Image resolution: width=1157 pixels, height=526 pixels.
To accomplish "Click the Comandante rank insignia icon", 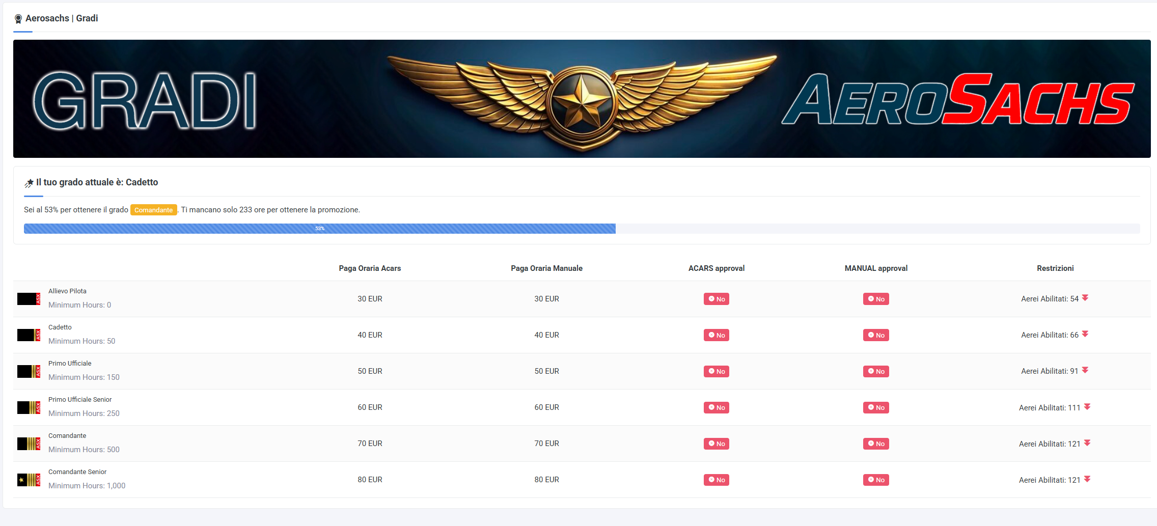I will (x=29, y=444).
